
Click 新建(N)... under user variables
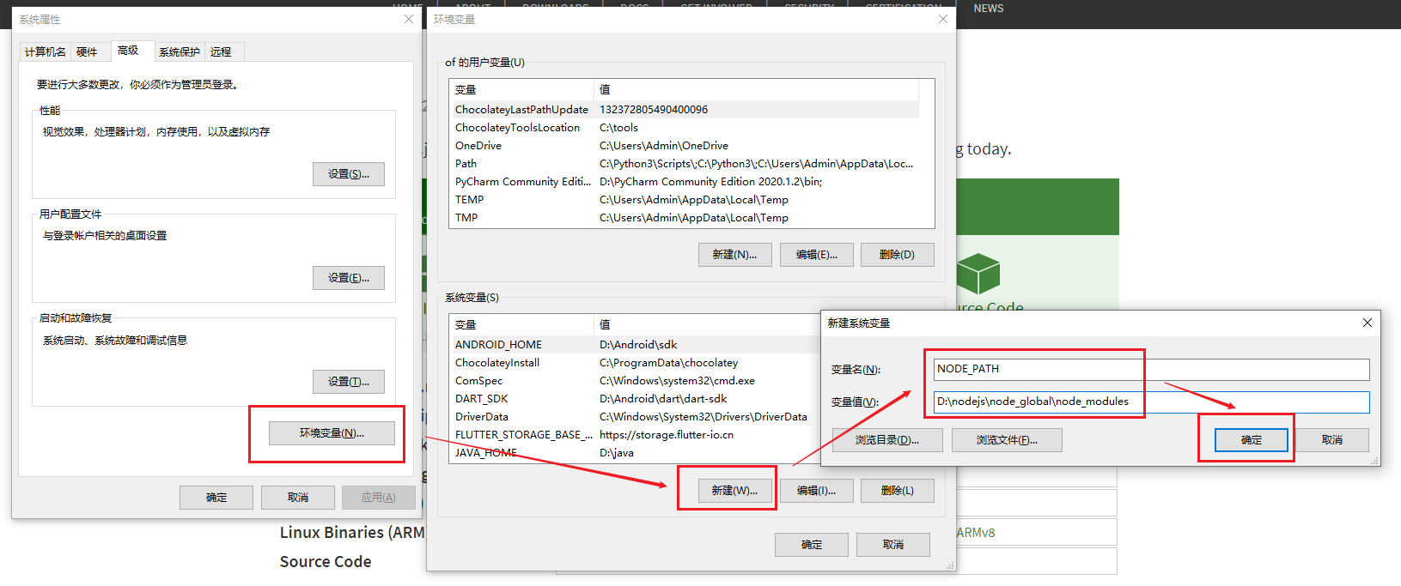pyautogui.click(x=734, y=255)
